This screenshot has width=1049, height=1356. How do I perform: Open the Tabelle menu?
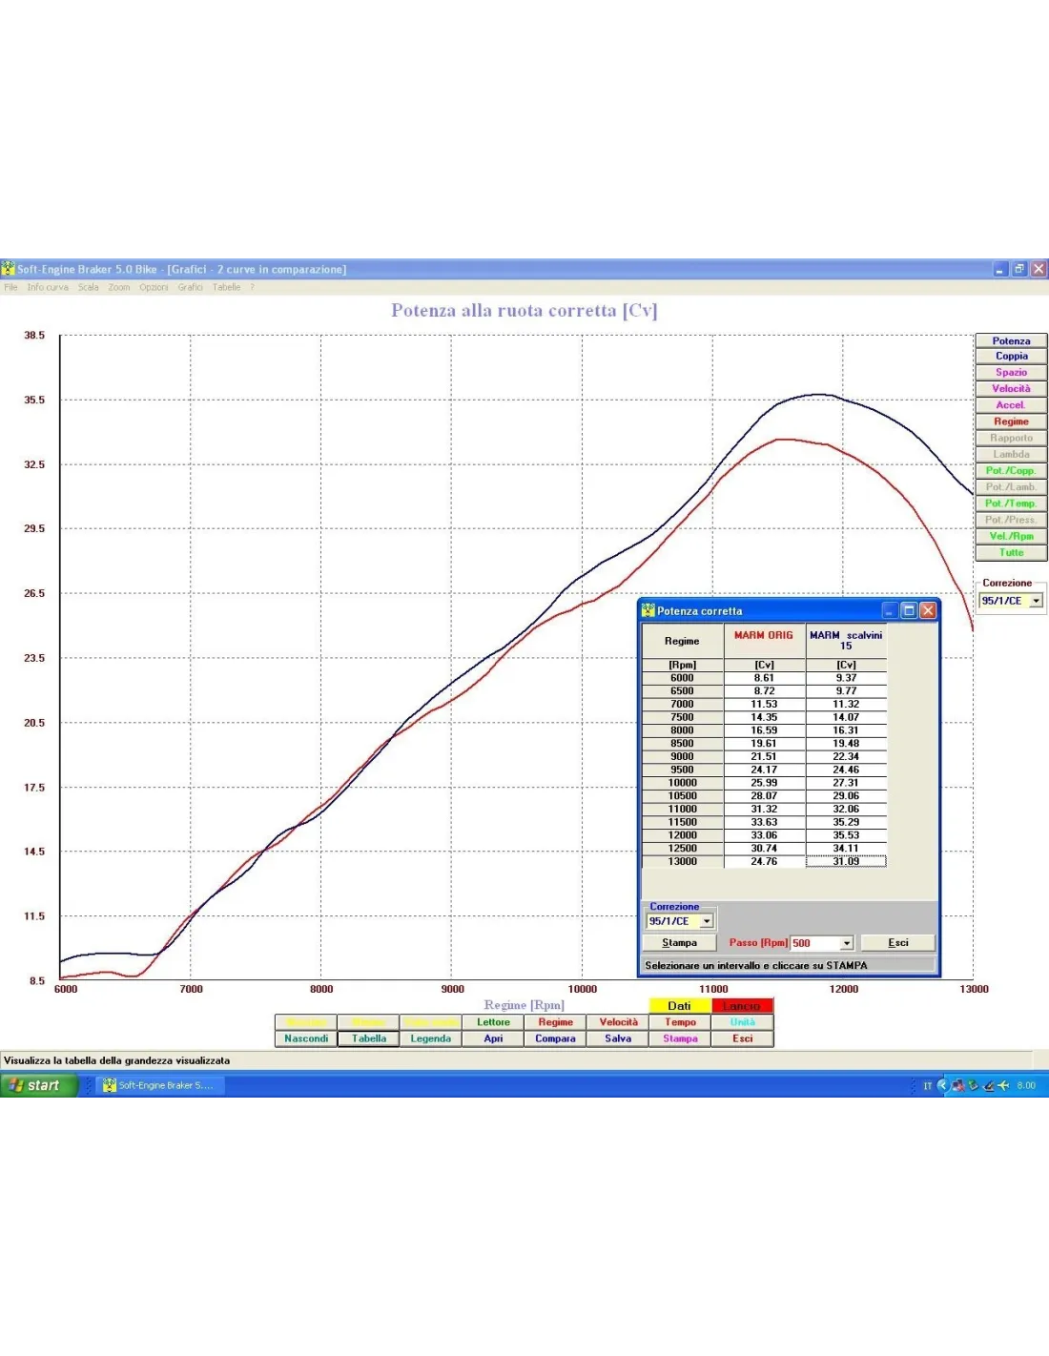pos(226,287)
